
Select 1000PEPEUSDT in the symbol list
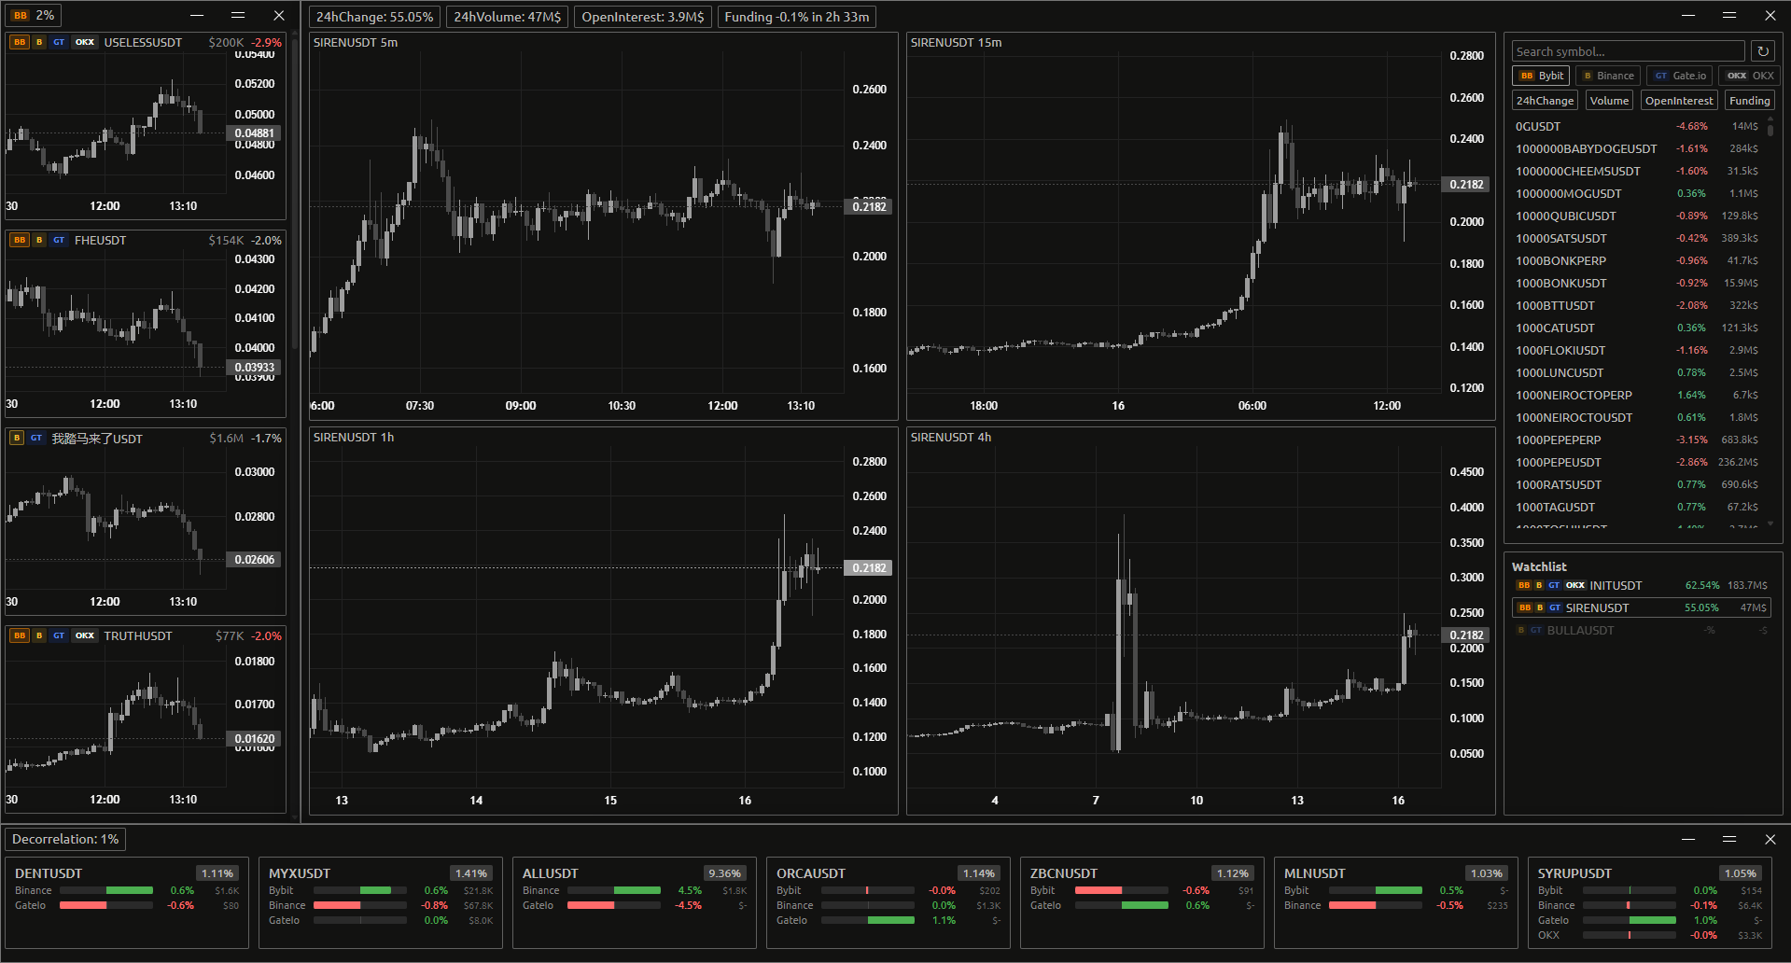click(x=1558, y=462)
